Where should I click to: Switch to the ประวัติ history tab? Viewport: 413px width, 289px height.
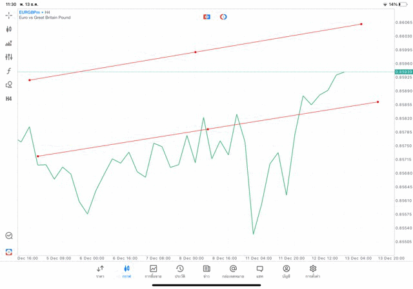180,271
